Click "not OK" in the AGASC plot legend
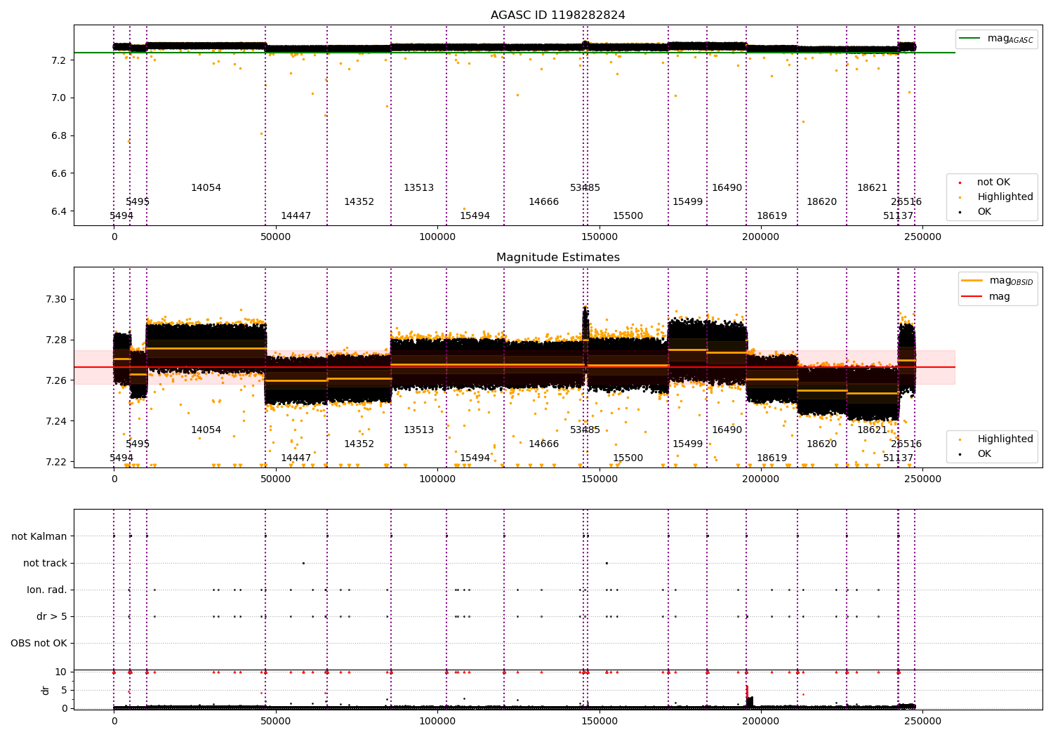This screenshot has width=1053, height=737. coord(993,182)
